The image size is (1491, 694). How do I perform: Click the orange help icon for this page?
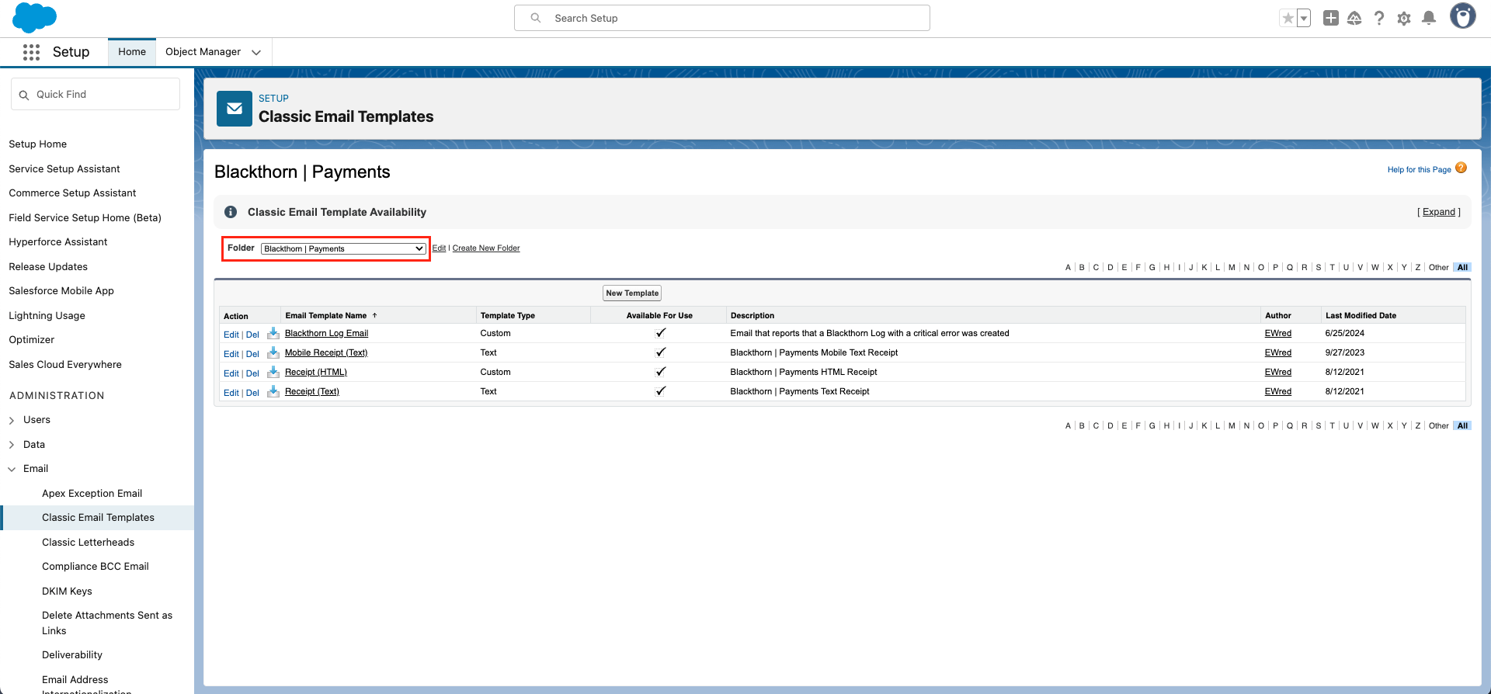point(1461,168)
